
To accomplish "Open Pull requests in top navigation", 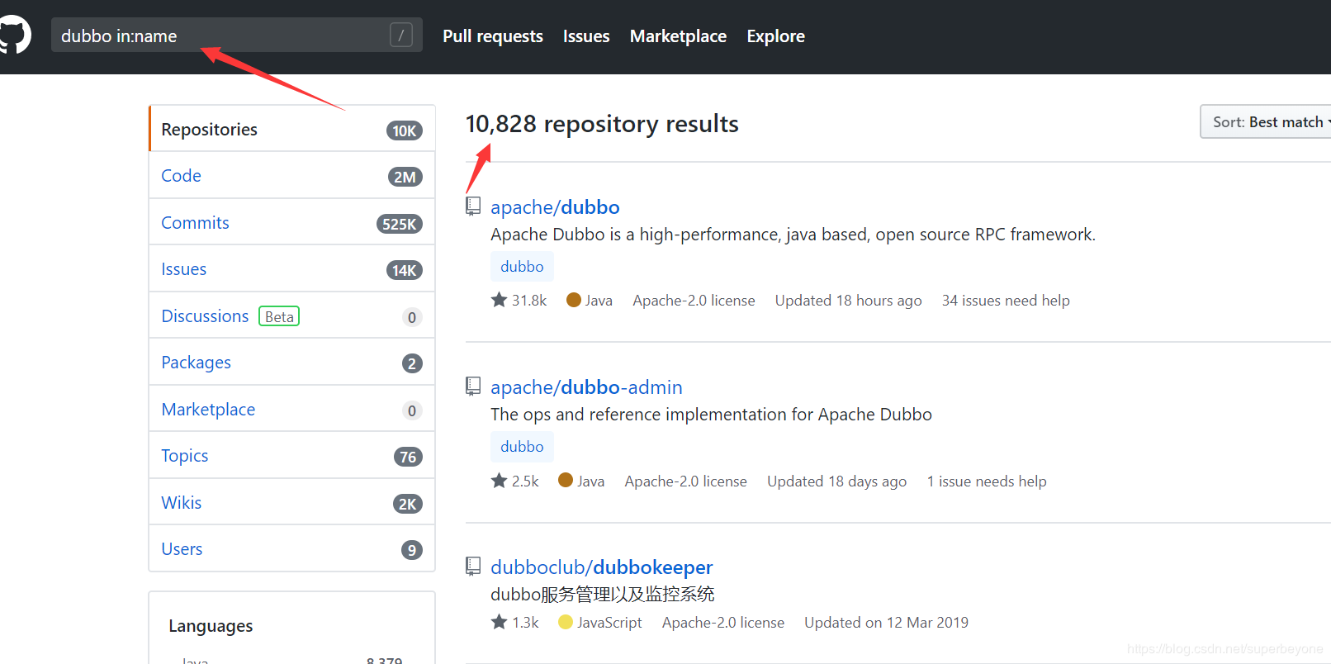I will click(x=493, y=36).
